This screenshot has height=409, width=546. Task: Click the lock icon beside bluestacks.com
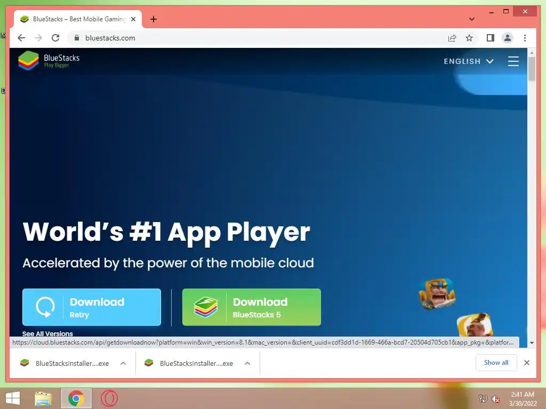point(77,38)
